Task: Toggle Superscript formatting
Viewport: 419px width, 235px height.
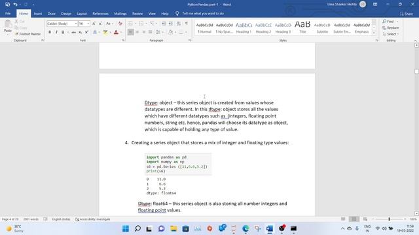Action: [x=86, y=32]
